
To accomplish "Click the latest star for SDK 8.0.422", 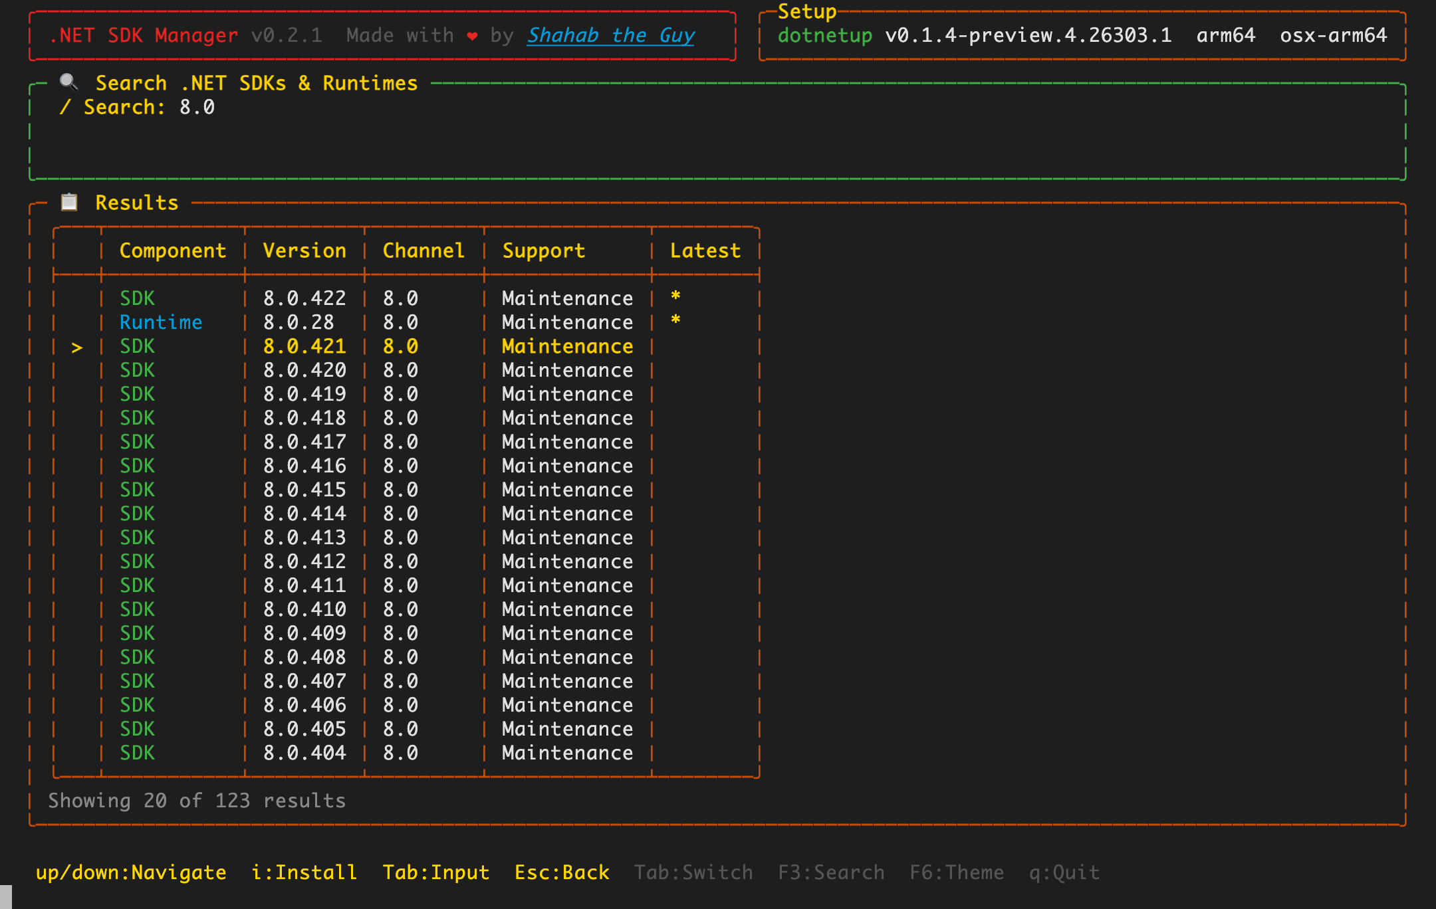I will tap(675, 296).
